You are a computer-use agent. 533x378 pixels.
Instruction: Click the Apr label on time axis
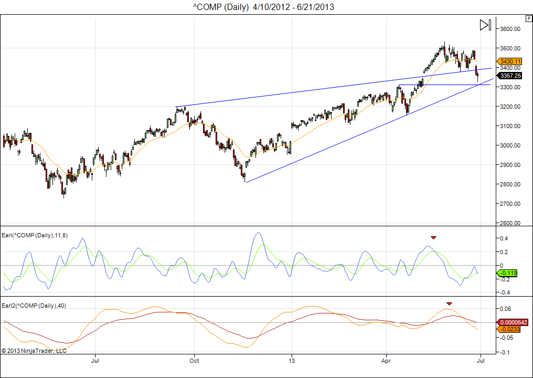pos(387,361)
